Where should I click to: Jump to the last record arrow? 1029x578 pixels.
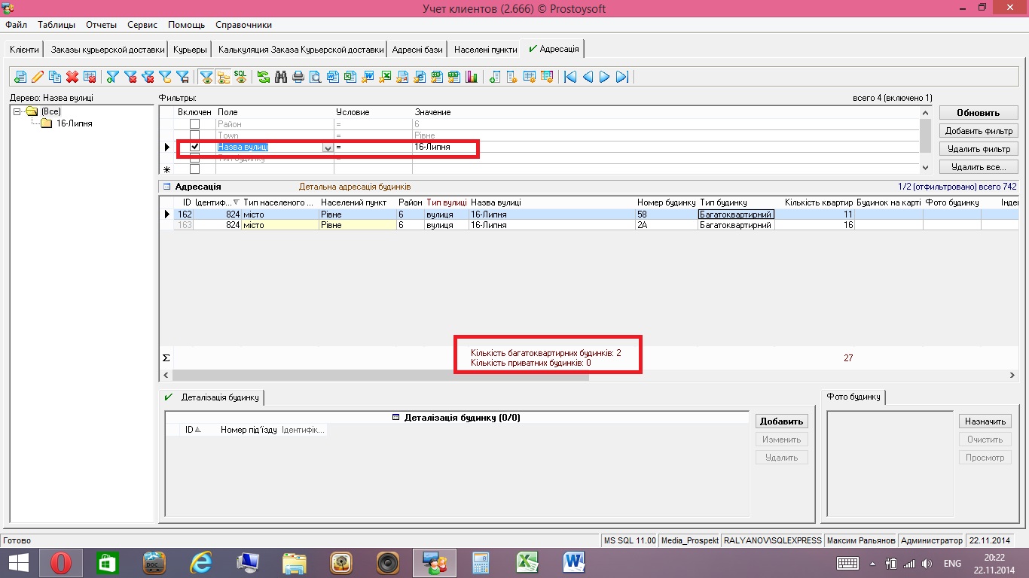(x=622, y=77)
